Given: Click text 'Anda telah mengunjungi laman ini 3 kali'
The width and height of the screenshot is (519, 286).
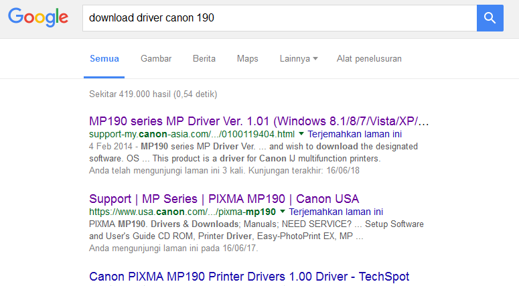Looking at the screenshot, I should [167, 171].
